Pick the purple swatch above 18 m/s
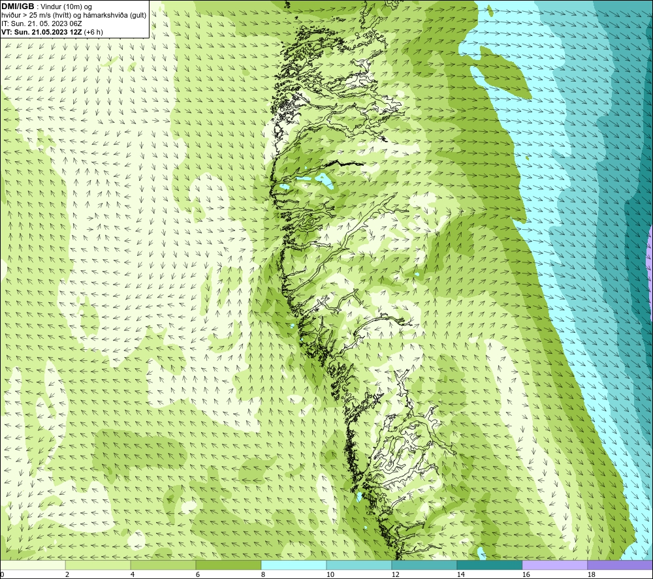The width and height of the screenshot is (653, 579). 620,565
